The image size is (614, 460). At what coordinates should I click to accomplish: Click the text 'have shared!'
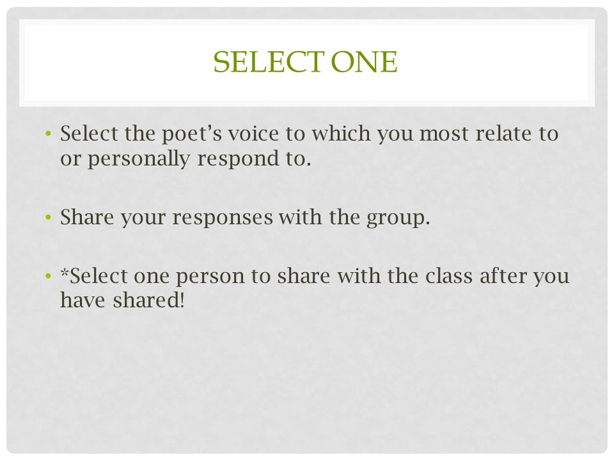122,300
